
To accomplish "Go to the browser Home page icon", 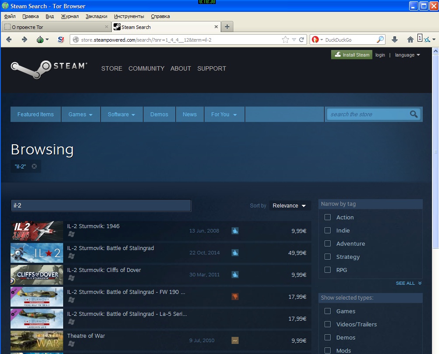I will tap(410, 40).
